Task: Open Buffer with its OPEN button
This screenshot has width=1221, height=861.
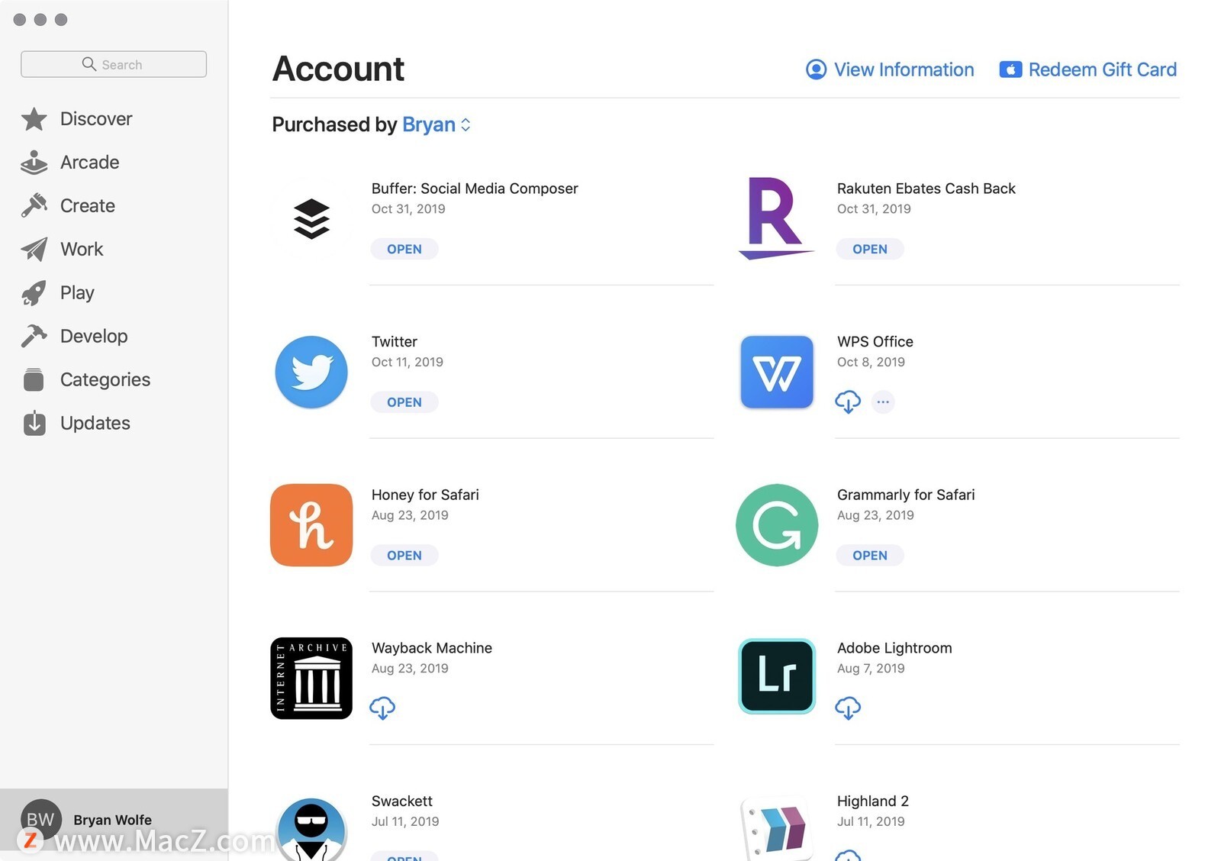Action: click(404, 249)
